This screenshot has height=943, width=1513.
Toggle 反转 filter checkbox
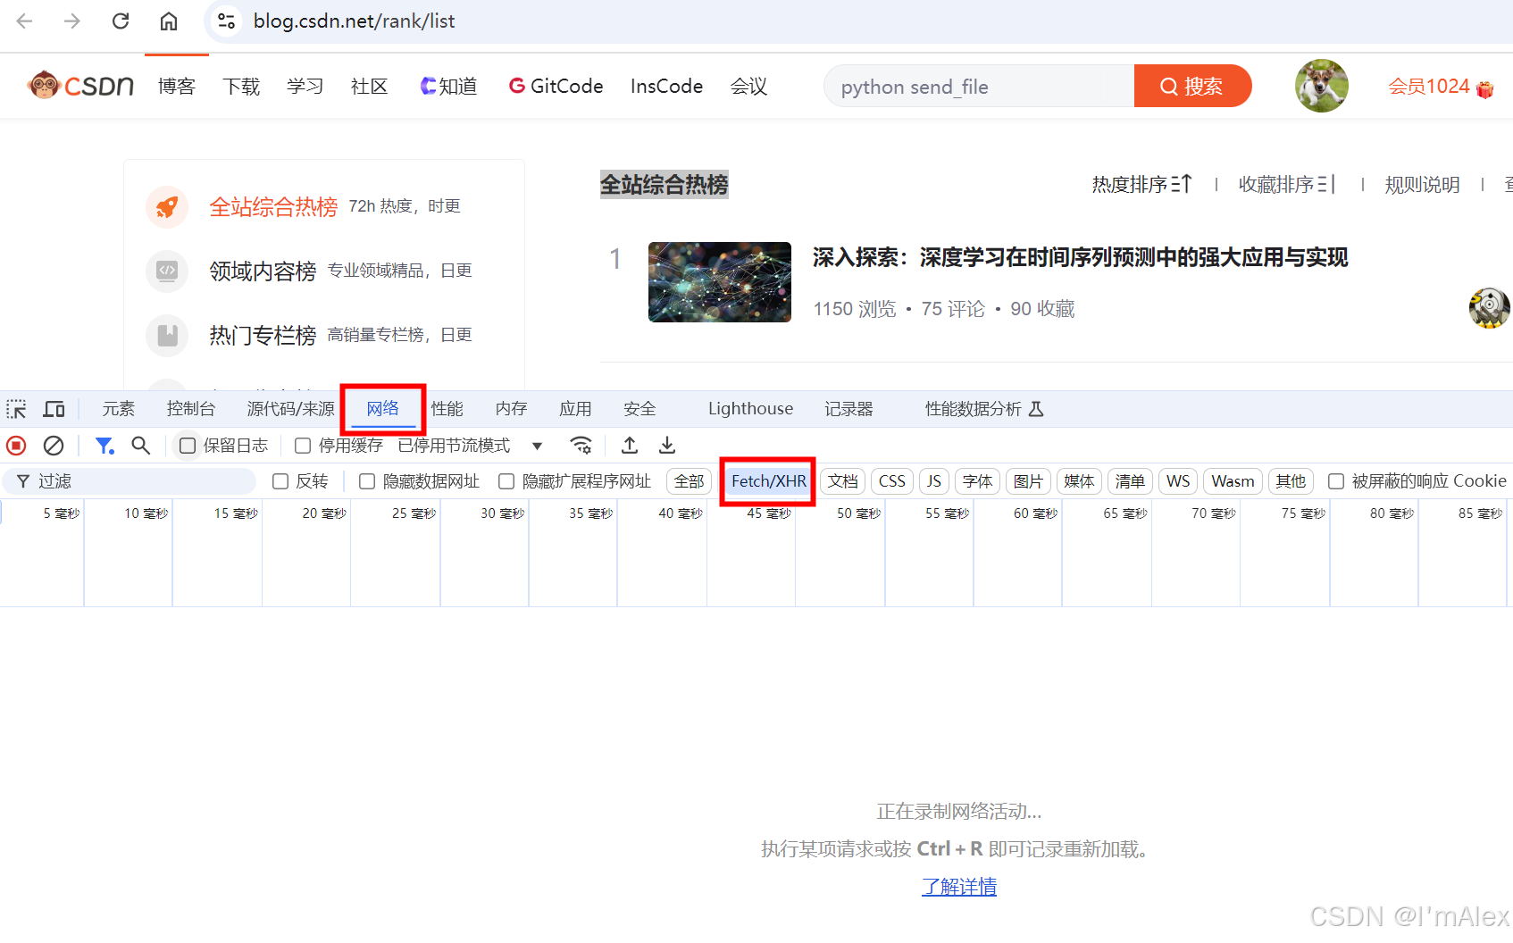point(280,481)
